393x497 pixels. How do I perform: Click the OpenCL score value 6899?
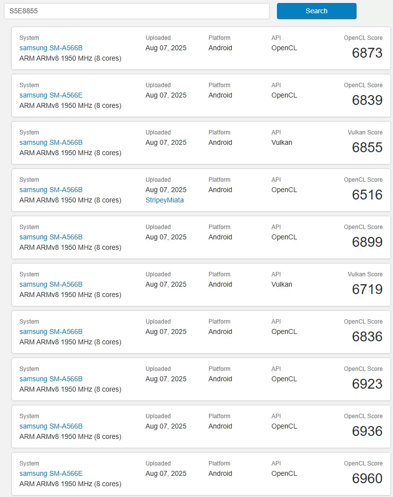click(x=367, y=242)
